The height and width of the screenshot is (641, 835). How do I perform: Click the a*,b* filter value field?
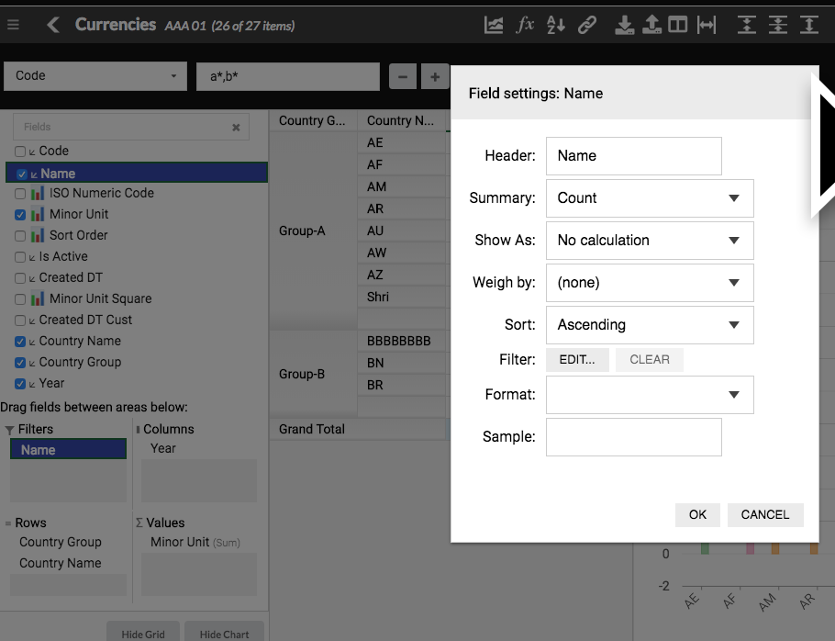(288, 77)
